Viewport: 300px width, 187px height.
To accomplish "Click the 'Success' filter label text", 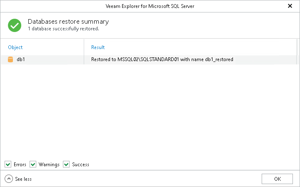I will pyautogui.click(x=80, y=165).
